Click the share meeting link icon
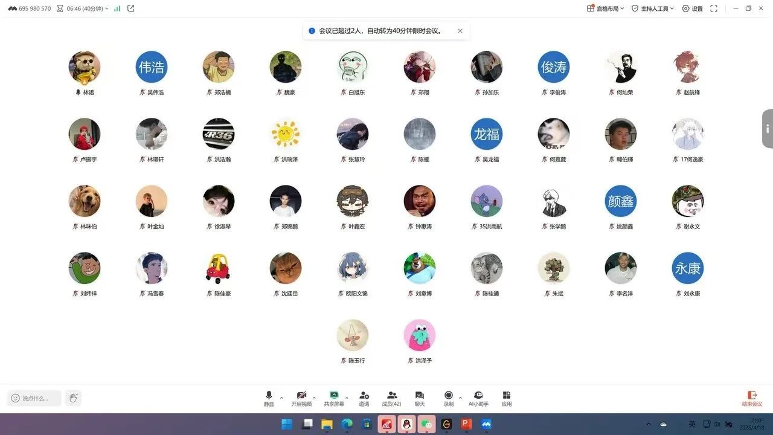 131,8
